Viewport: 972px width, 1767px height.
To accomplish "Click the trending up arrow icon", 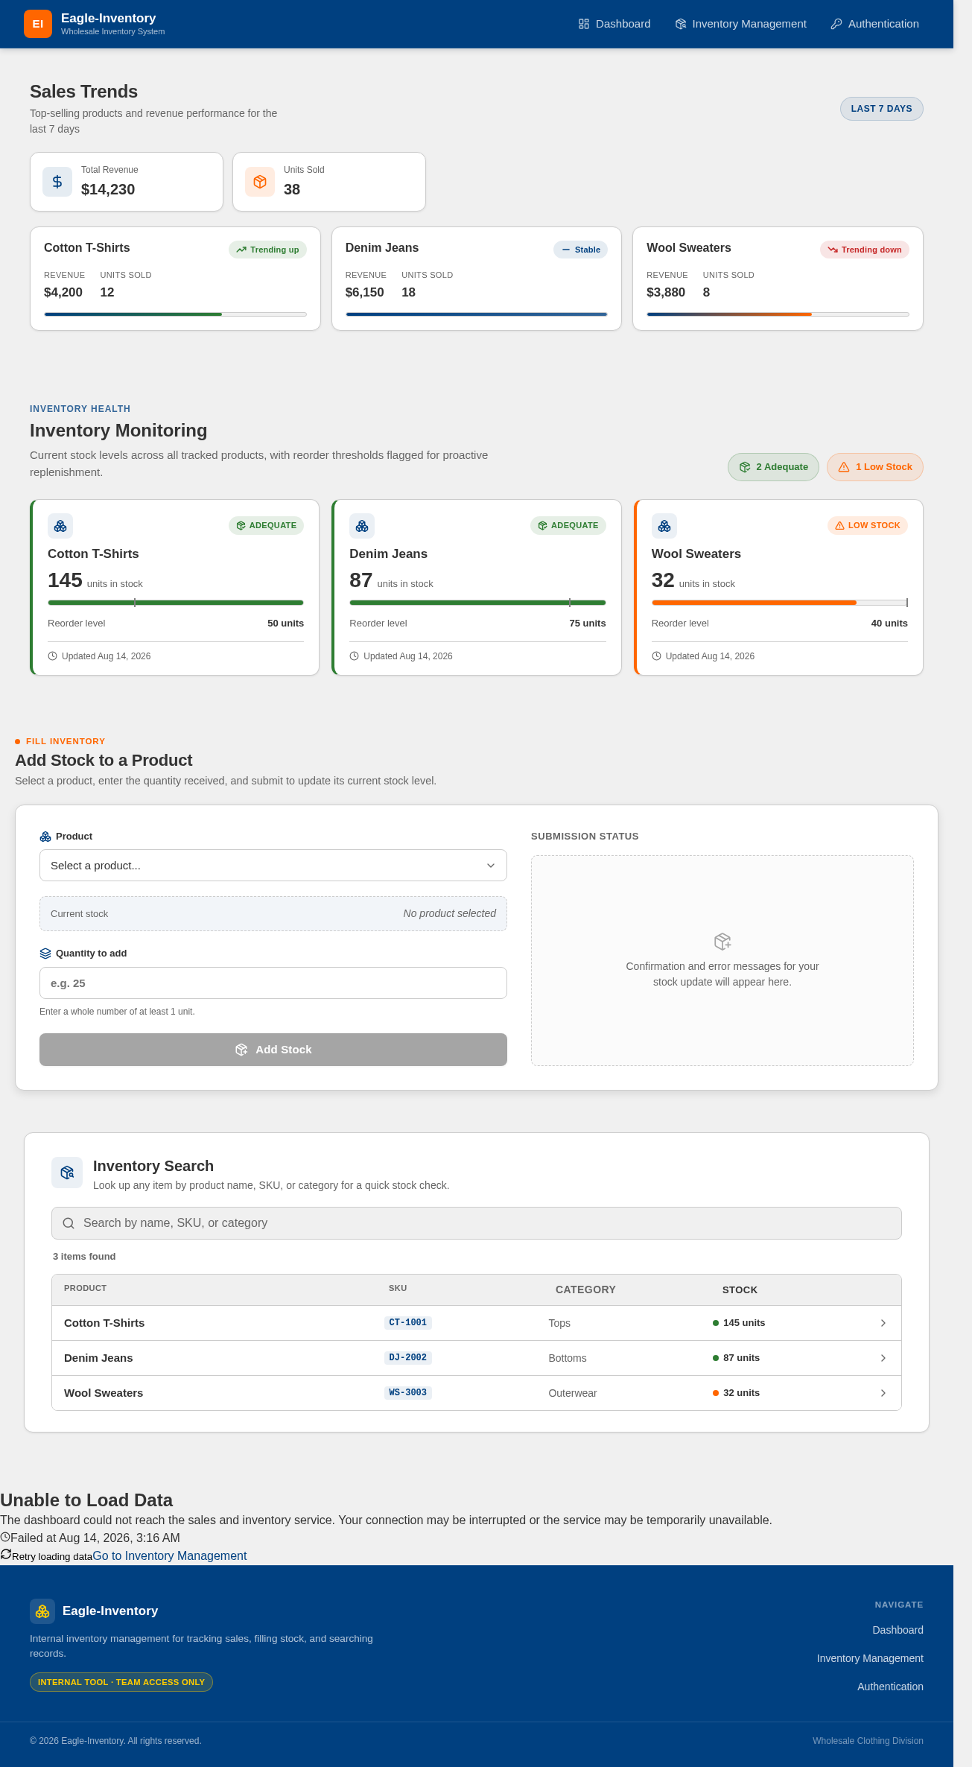I will (x=241, y=250).
